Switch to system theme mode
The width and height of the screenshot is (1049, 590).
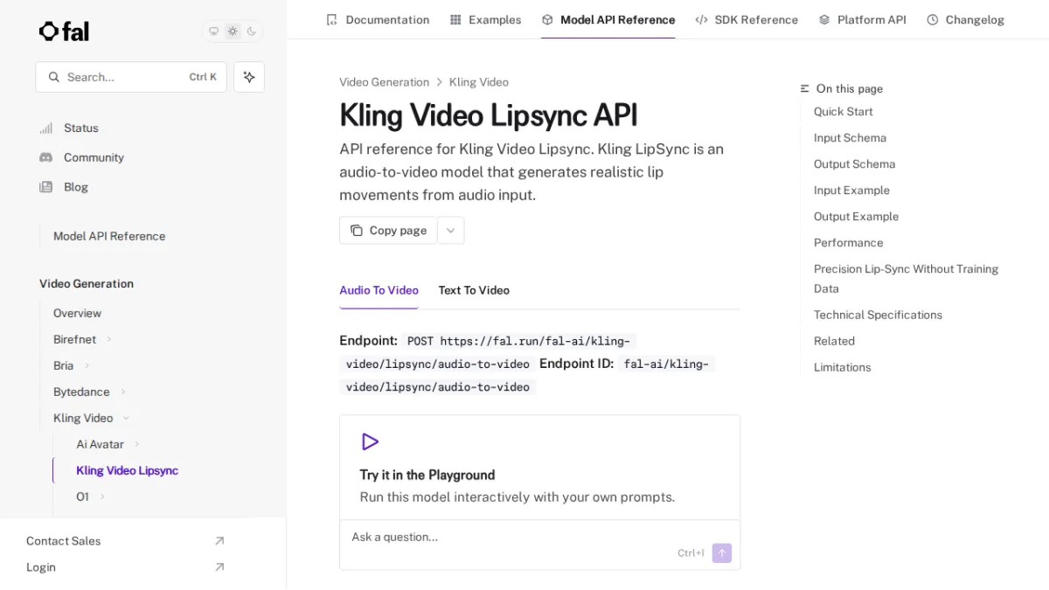[x=213, y=31]
